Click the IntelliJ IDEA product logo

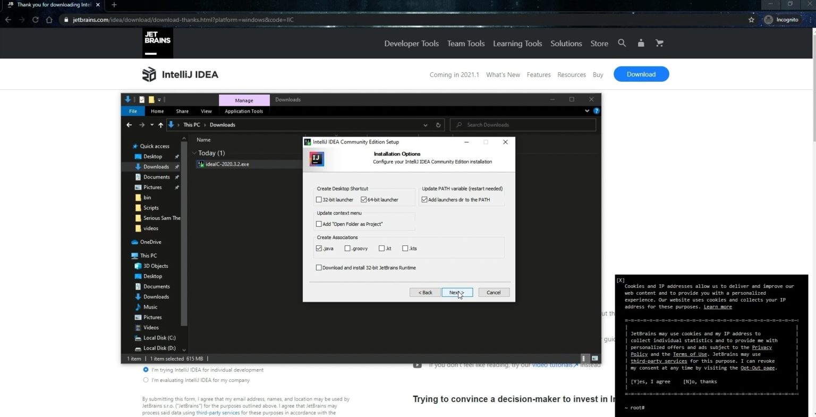click(180, 74)
